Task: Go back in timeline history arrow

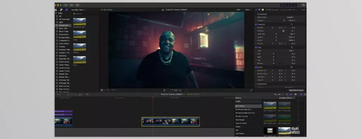Action: 157,94
